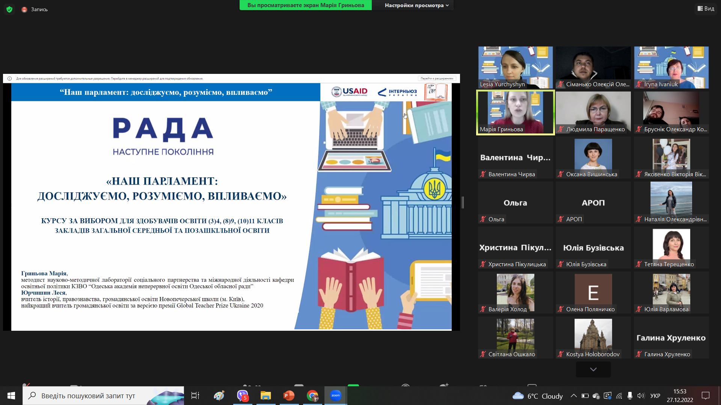Click the Перейти к расширениям button
The width and height of the screenshot is (721, 405).
tap(437, 78)
